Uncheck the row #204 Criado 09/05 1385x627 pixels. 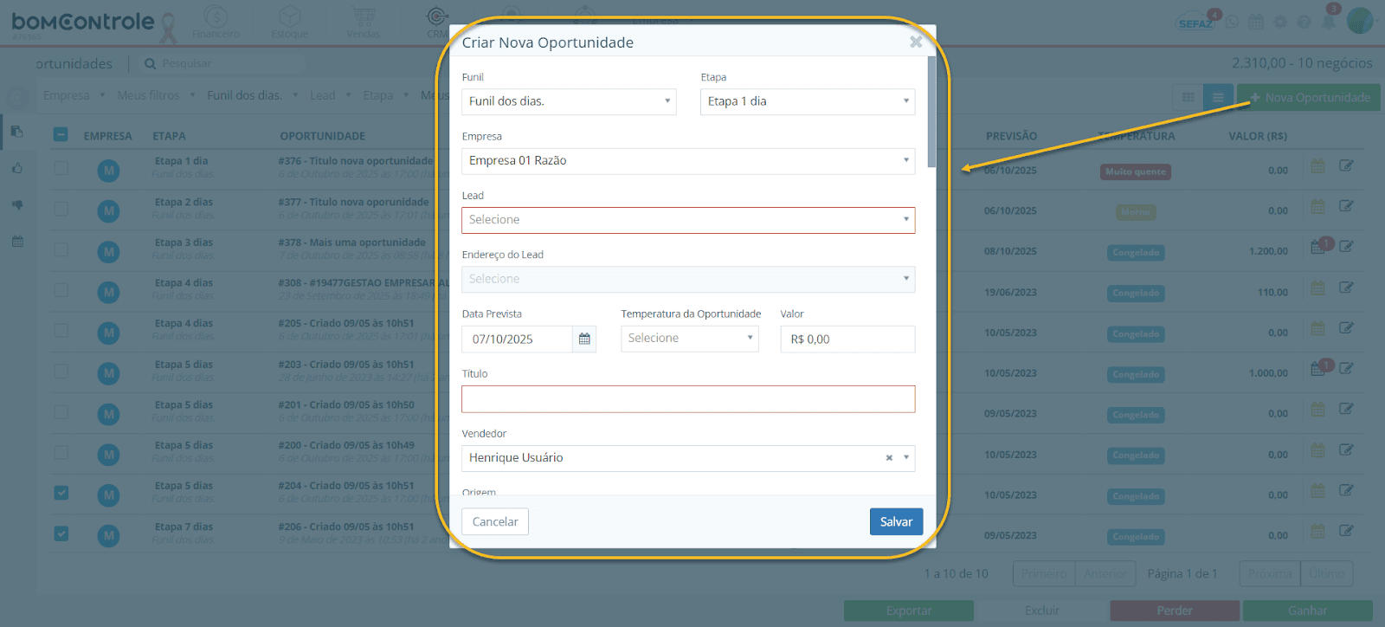click(x=61, y=493)
